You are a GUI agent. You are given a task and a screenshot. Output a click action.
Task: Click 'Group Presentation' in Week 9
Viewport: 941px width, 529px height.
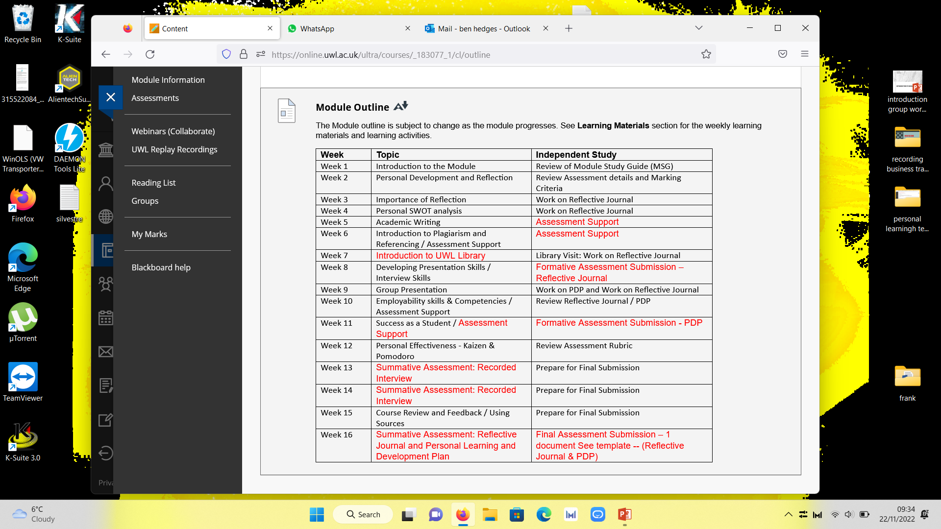(411, 290)
